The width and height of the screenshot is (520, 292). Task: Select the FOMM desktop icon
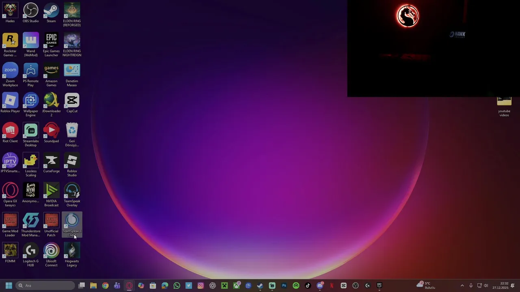(x=10, y=253)
